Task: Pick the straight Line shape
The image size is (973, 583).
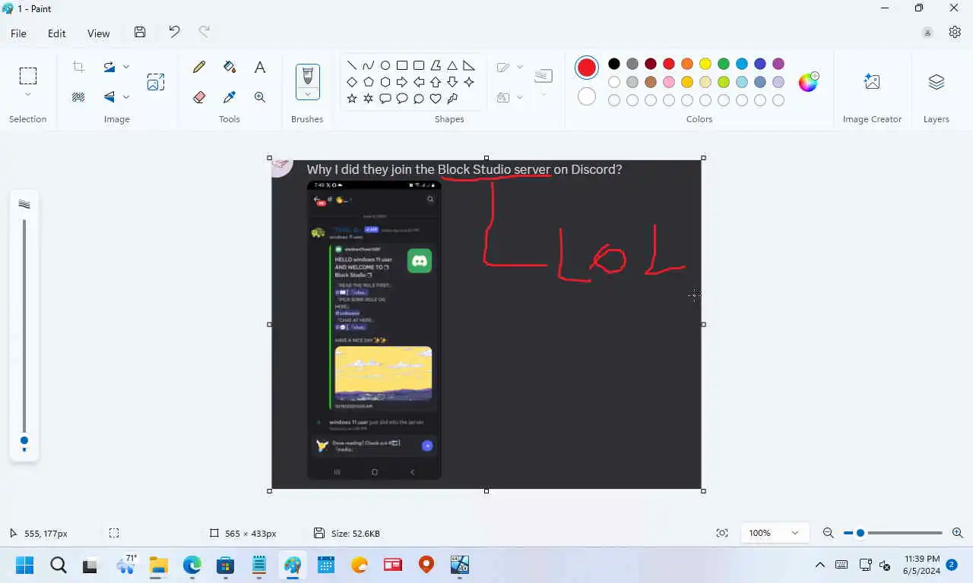Action: tap(352, 65)
